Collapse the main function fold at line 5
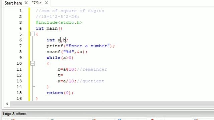The height and width of the screenshot is (120, 214). (x=33, y=34)
